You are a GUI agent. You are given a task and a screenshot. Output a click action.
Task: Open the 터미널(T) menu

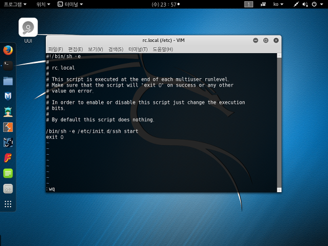click(138, 49)
